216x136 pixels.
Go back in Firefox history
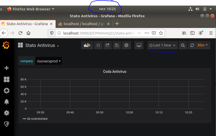[4, 33]
